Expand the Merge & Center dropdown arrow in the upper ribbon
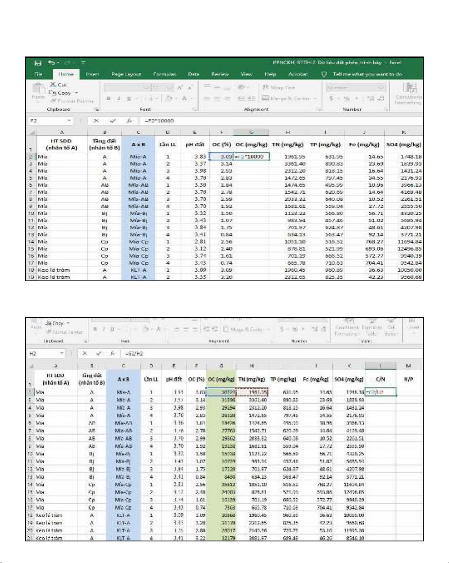Image resolution: width=449 pixels, height=563 pixels. [x=315, y=98]
